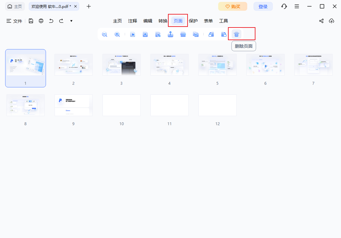Click the 购买 purchase button
Viewport: 341px width, 238px height.
(233, 6)
